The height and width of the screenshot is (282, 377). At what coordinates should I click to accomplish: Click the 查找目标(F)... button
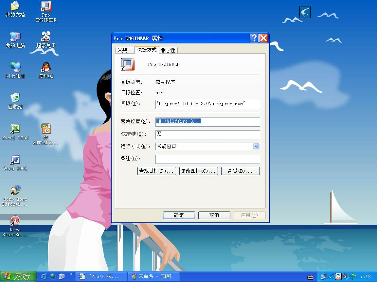tap(156, 171)
